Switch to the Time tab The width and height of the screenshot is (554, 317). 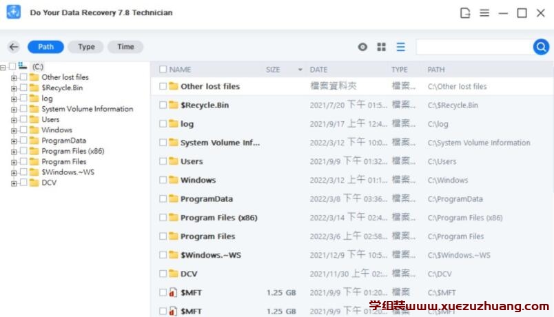click(125, 47)
